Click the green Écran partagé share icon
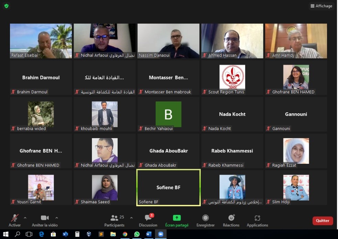This screenshot has height=239, width=338. coord(177,218)
